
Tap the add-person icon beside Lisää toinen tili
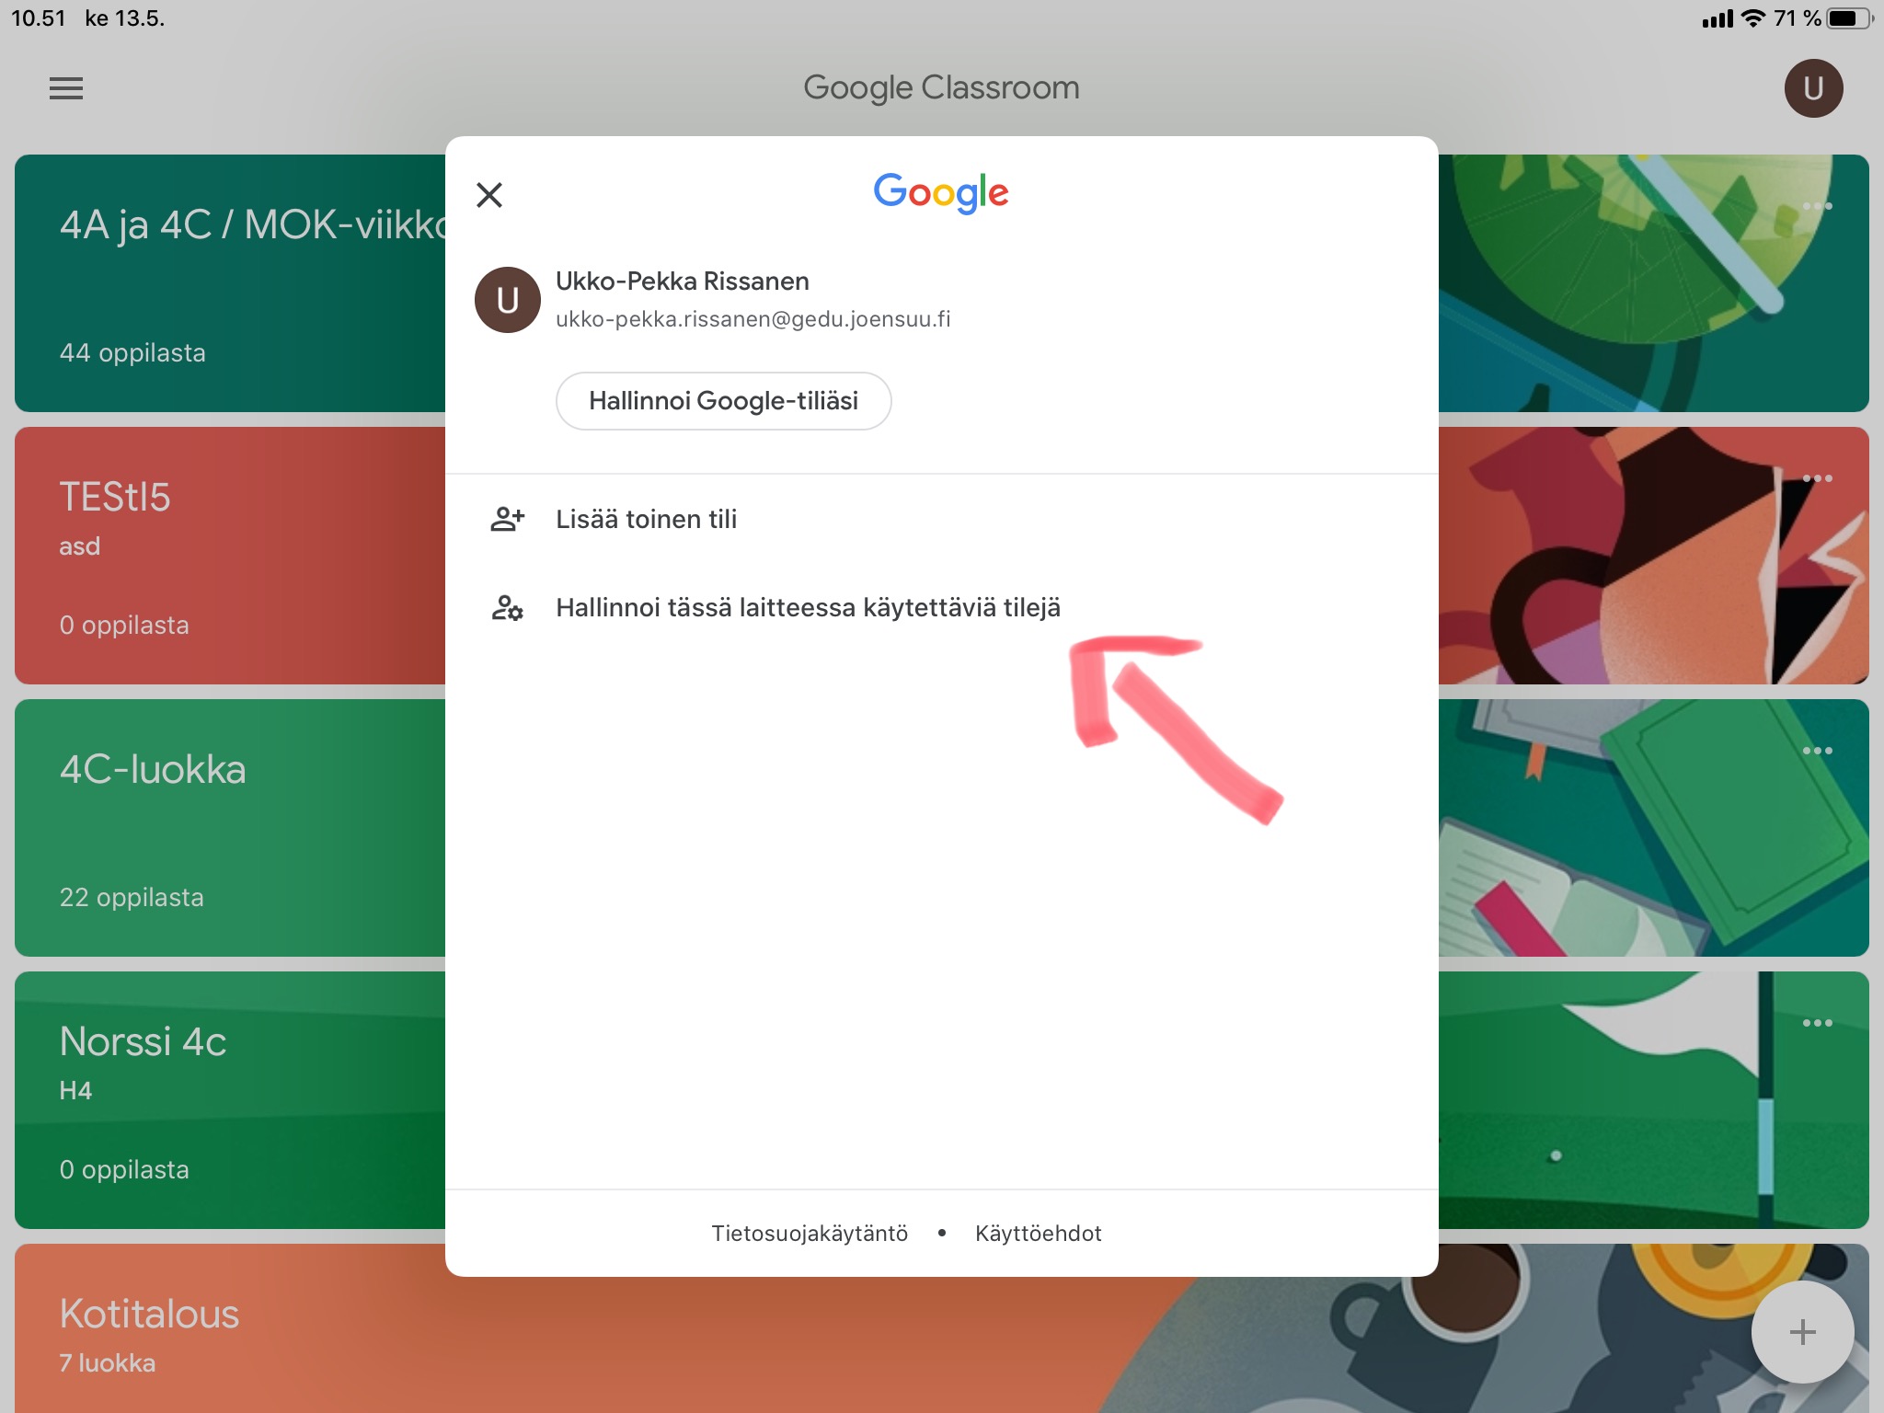coord(507,520)
